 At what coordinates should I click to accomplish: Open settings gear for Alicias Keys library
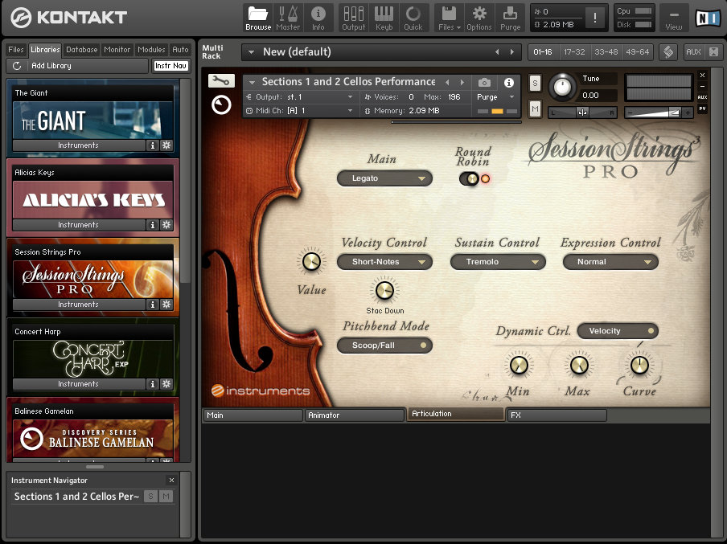click(x=166, y=225)
